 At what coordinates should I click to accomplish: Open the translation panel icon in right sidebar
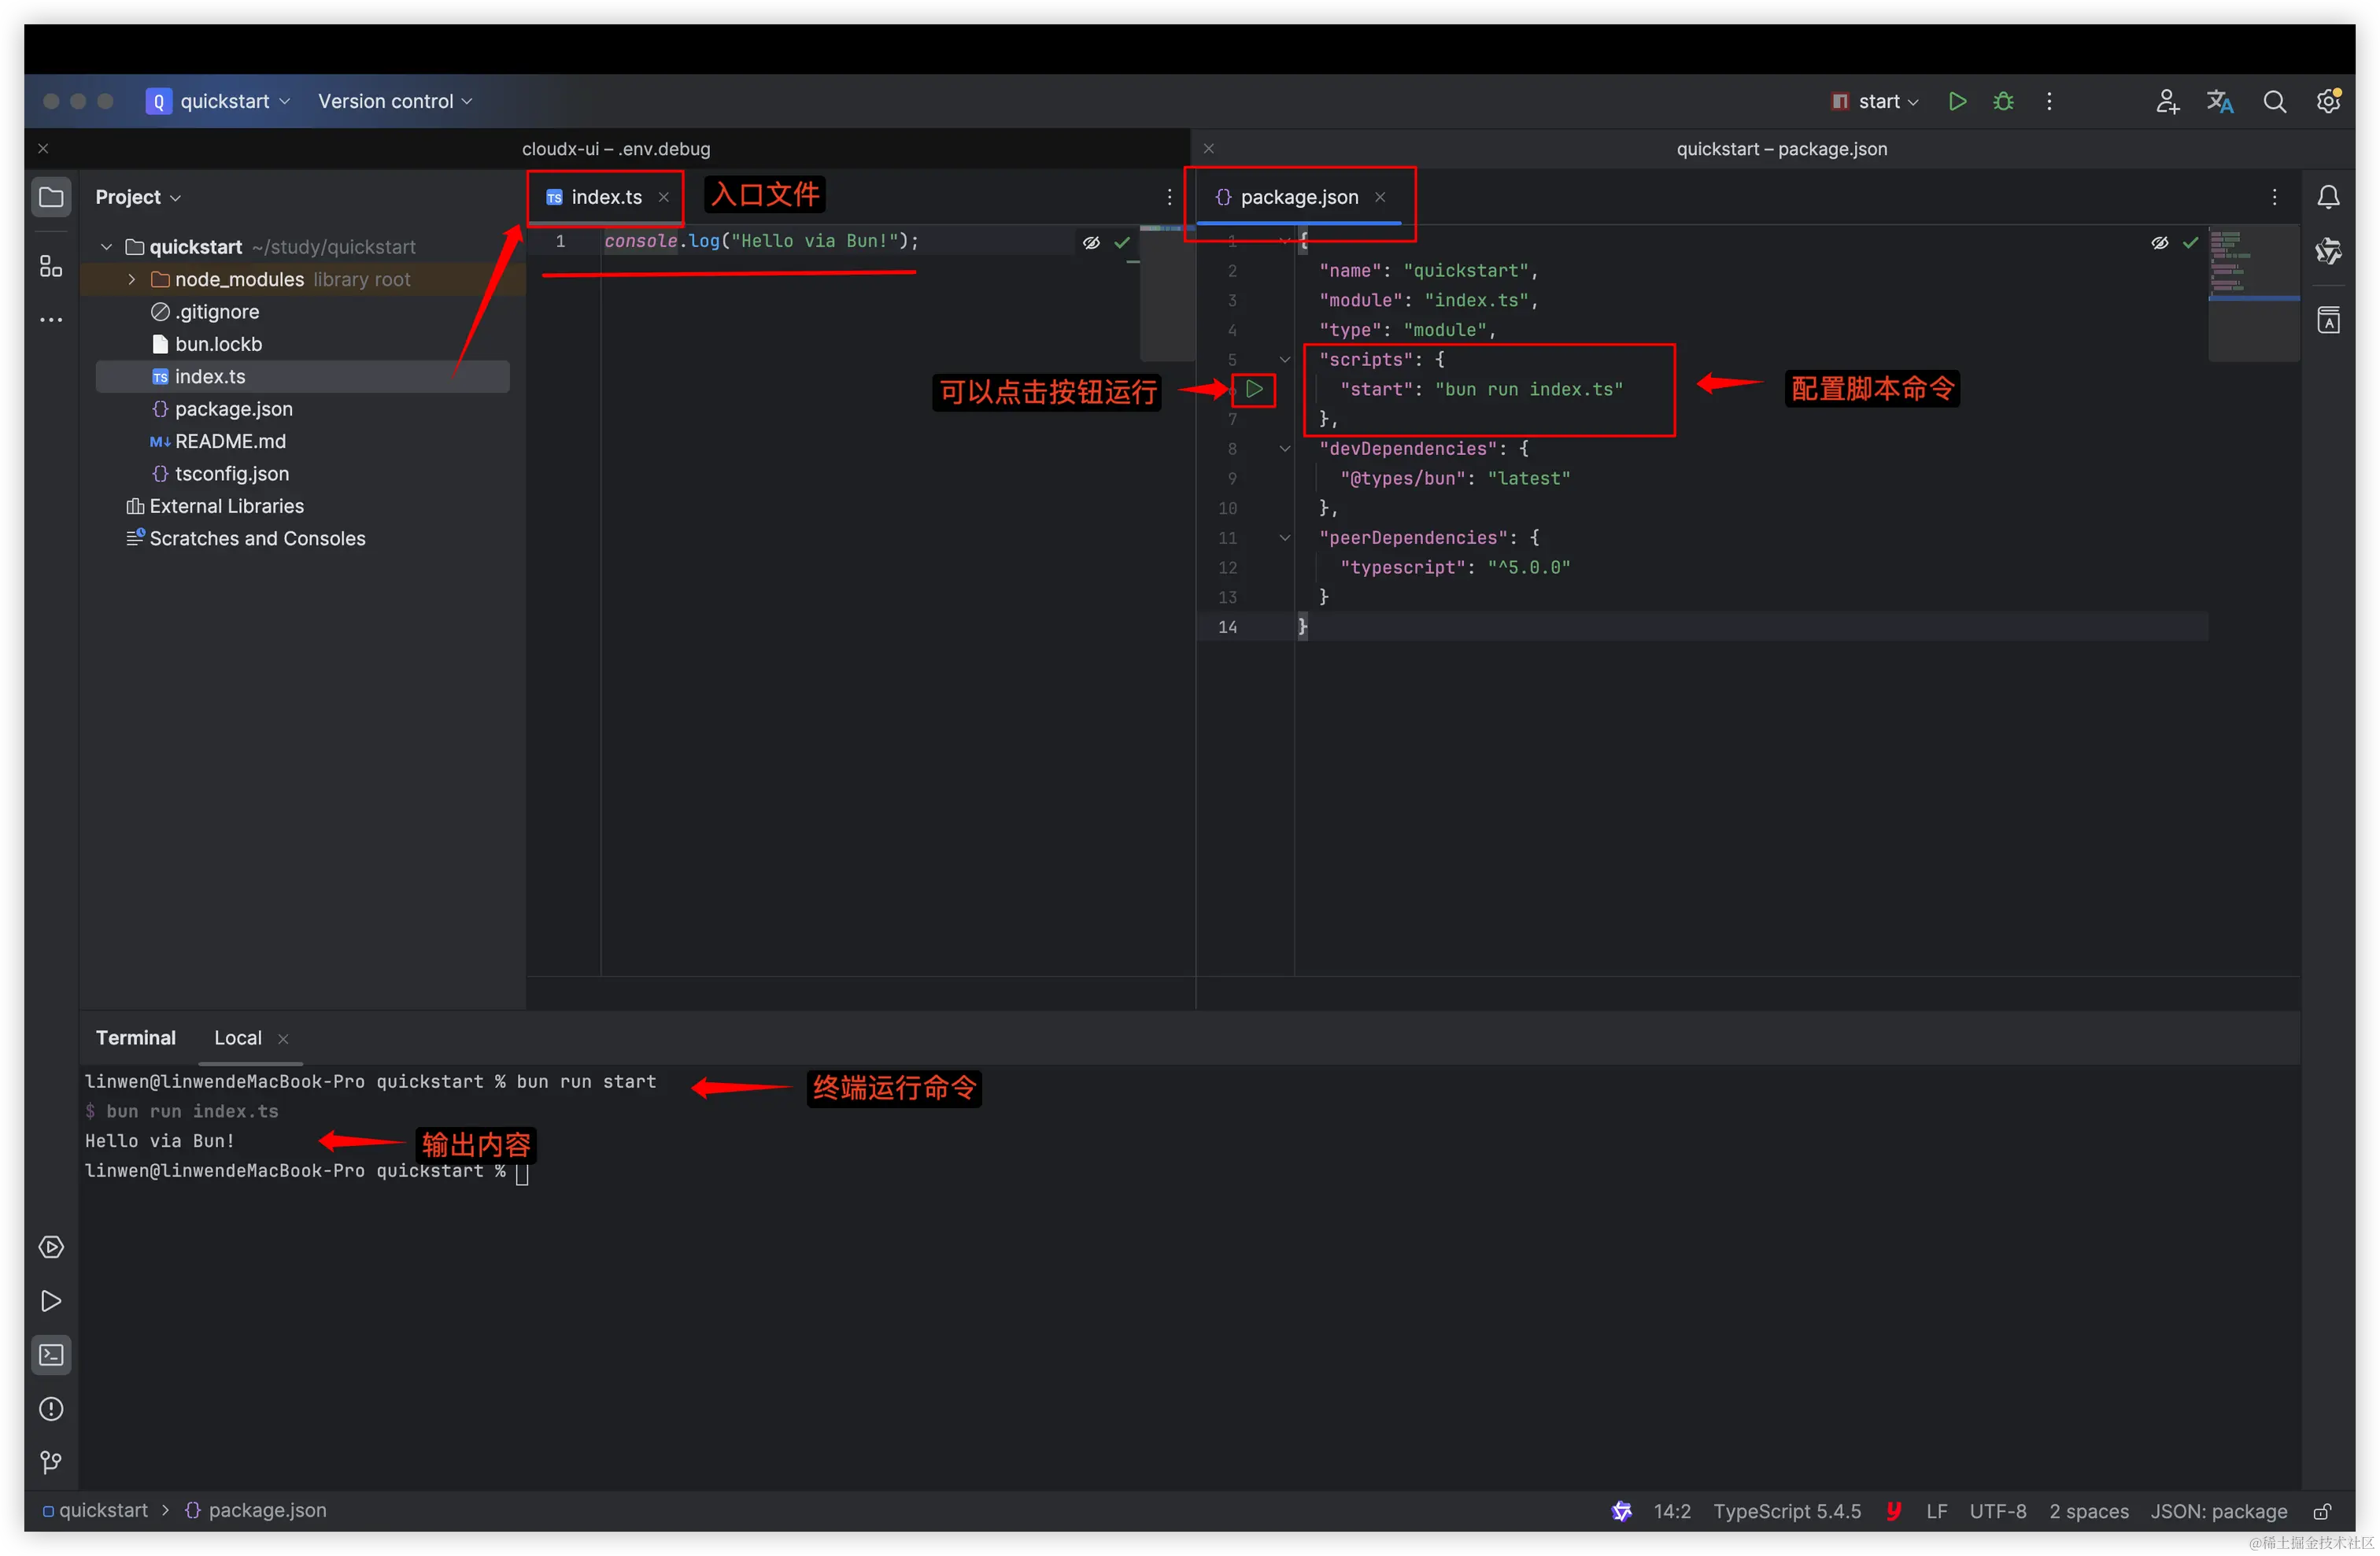pos(2328,320)
